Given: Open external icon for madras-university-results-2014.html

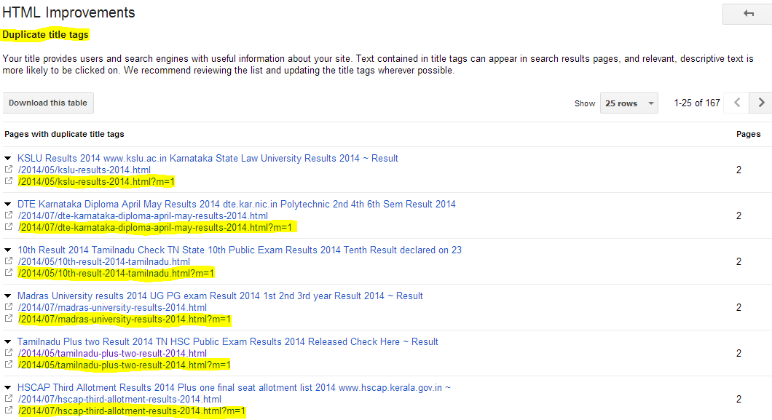Looking at the screenshot, I should click(x=8, y=307).
